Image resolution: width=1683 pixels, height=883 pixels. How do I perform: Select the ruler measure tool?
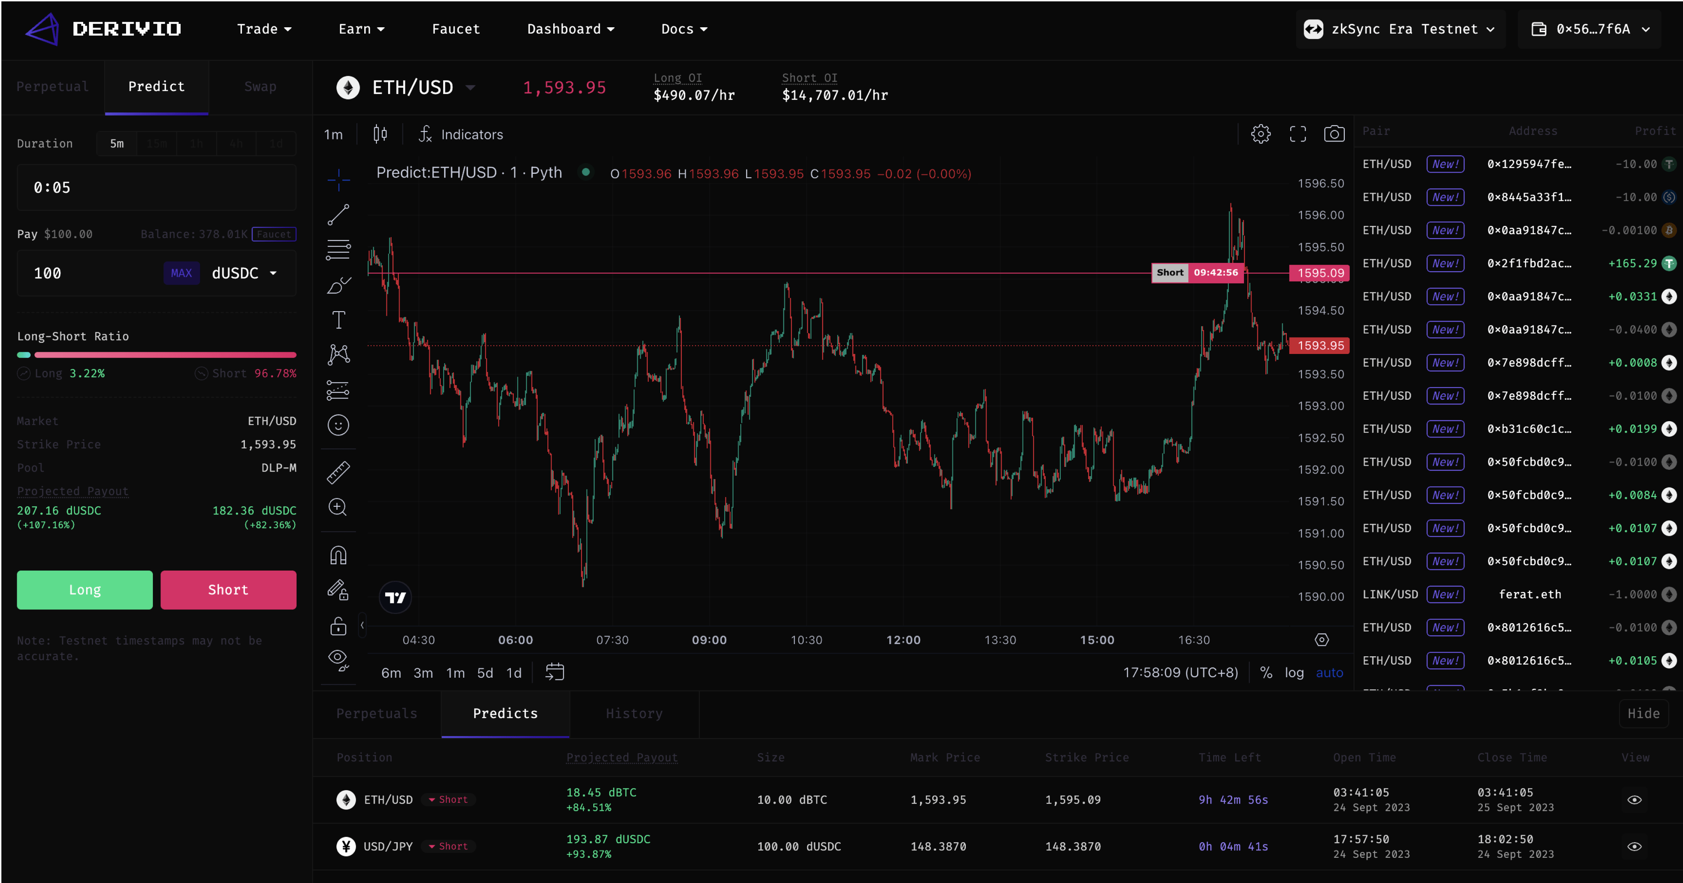click(339, 472)
